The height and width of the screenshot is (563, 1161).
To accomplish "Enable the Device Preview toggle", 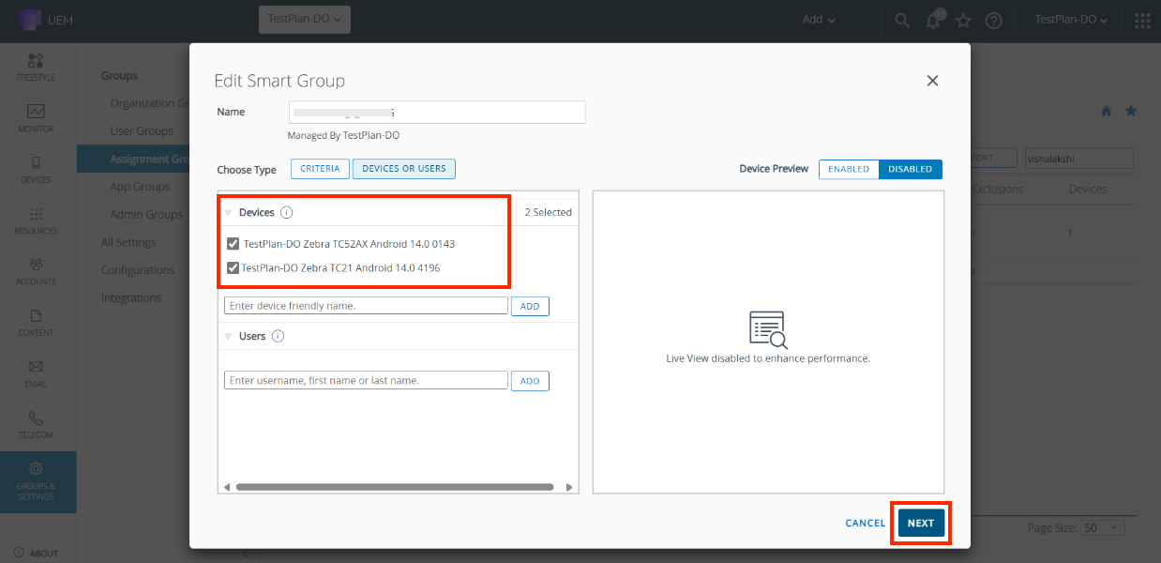I will point(849,169).
